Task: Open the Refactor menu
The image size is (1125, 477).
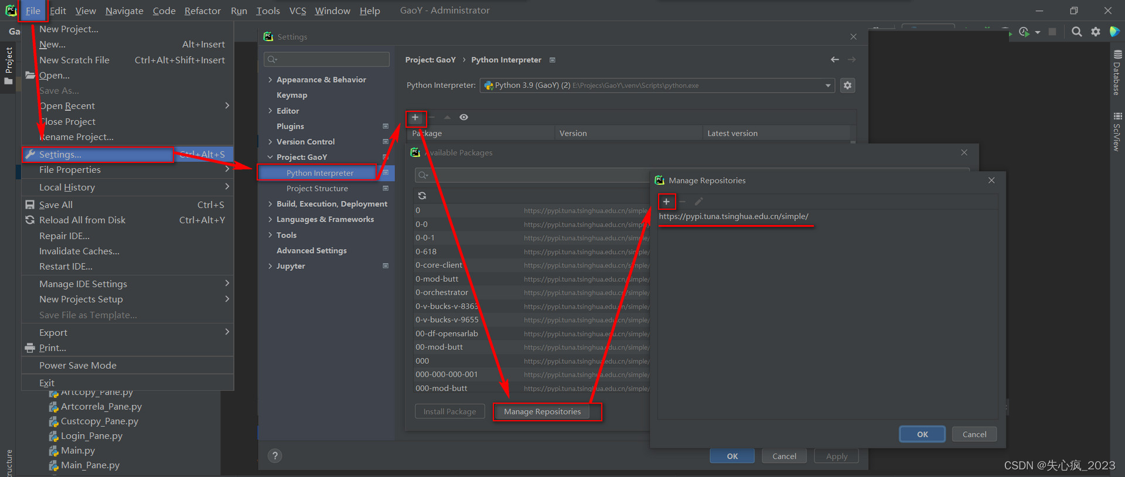Action: [x=202, y=11]
